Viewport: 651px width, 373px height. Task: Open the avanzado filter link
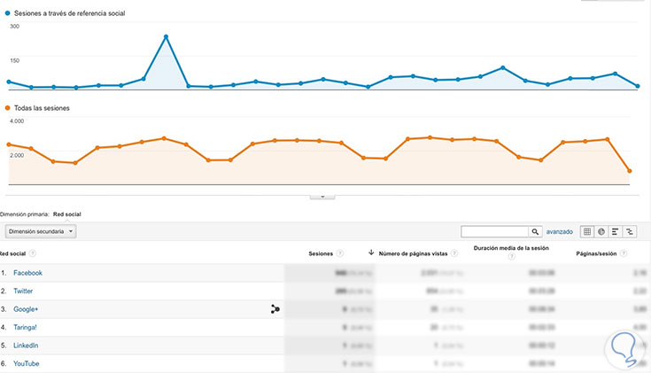560,231
